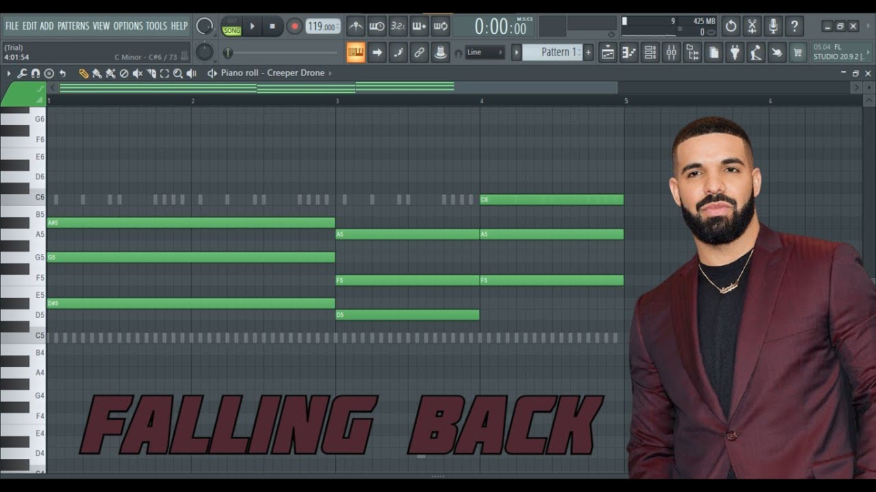Click the red Record button
The image size is (876, 492).
pos(294,27)
